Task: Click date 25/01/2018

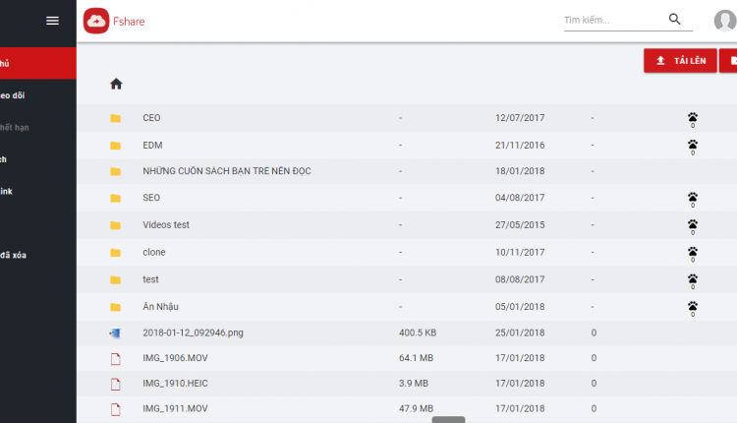Action: click(520, 332)
